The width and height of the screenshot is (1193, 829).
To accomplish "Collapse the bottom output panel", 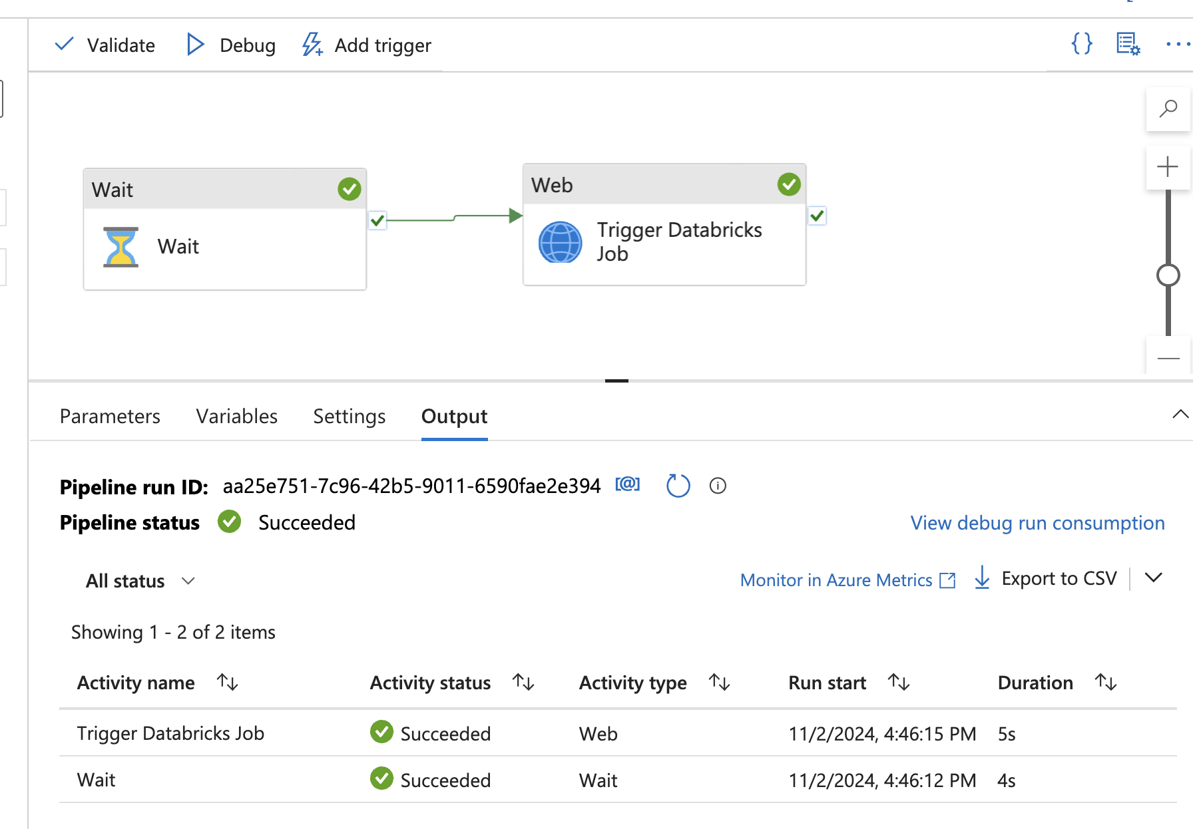I will [1180, 414].
